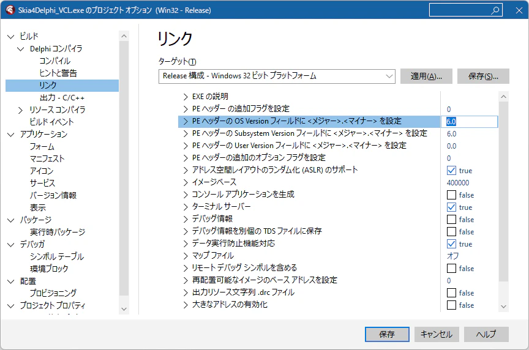Image resolution: width=529 pixels, height=350 pixels.
Task: Click the search magnifier icon in title bar
Action: pos(495,10)
